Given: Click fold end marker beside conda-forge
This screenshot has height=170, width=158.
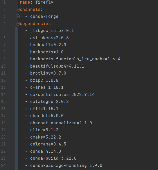Looking at the screenshot, I should click(x=18, y=16).
